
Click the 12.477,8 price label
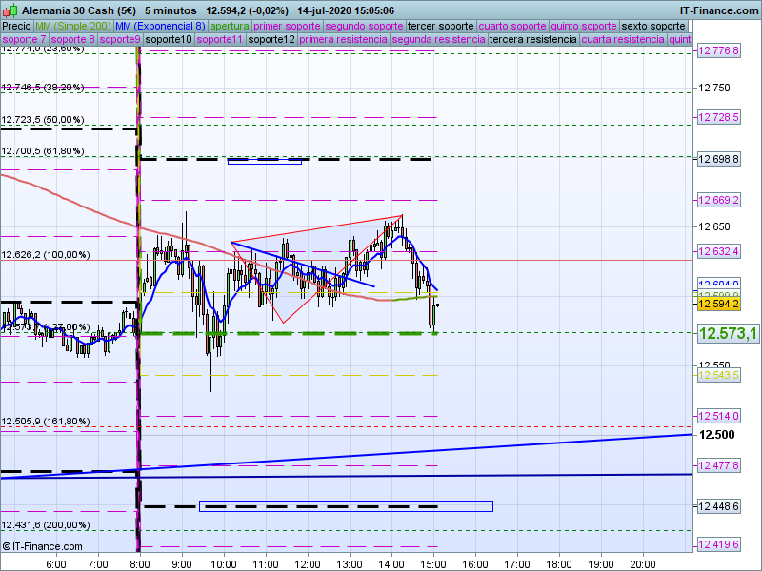[x=719, y=465]
